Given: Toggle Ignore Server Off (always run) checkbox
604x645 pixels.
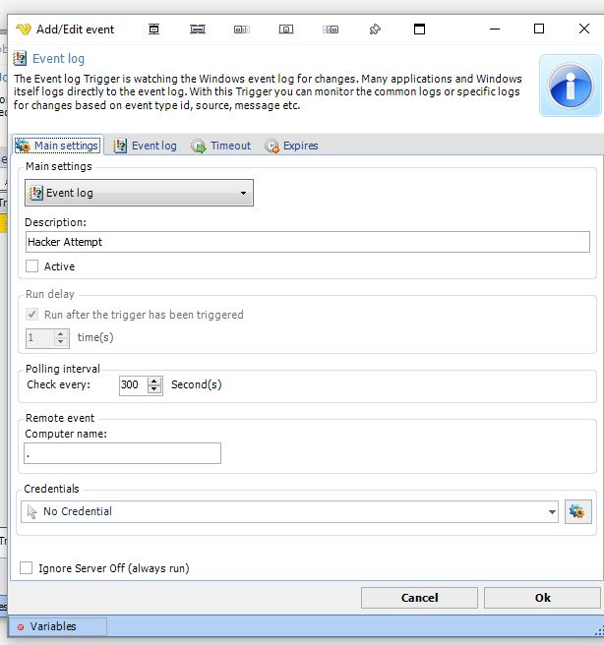Looking at the screenshot, I should tap(27, 568).
